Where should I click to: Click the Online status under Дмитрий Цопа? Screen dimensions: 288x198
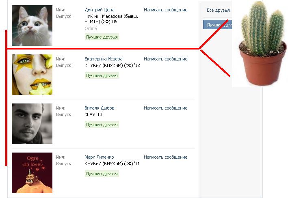[x=91, y=28]
